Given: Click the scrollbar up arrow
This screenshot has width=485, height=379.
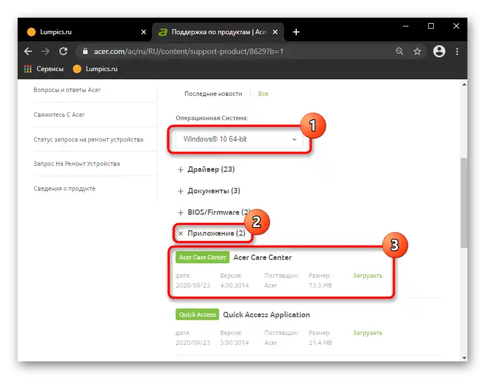Looking at the screenshot, I should 464,84.
